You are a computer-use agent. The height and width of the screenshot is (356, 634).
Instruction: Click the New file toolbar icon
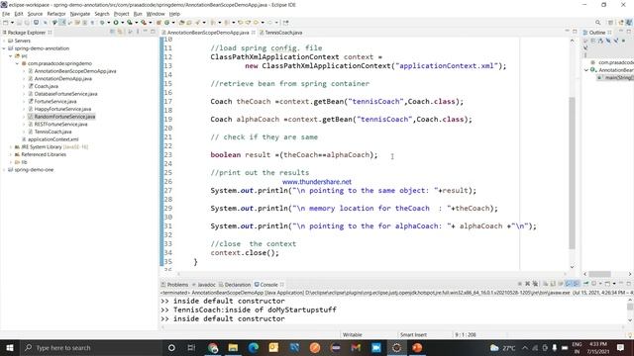(x=6, y=23)
